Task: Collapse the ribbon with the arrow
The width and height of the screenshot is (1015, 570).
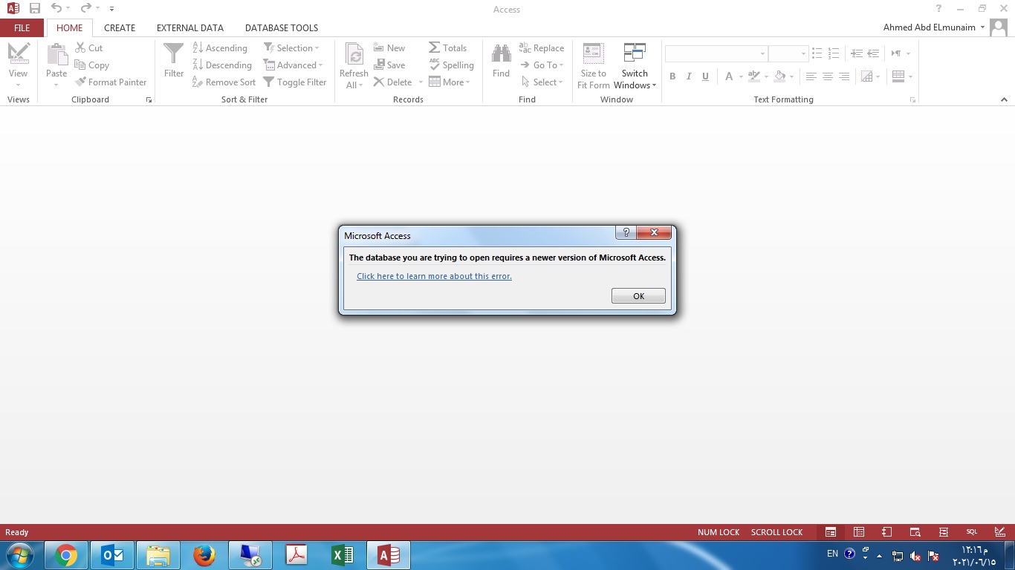Action: [x=1004, y=99]
